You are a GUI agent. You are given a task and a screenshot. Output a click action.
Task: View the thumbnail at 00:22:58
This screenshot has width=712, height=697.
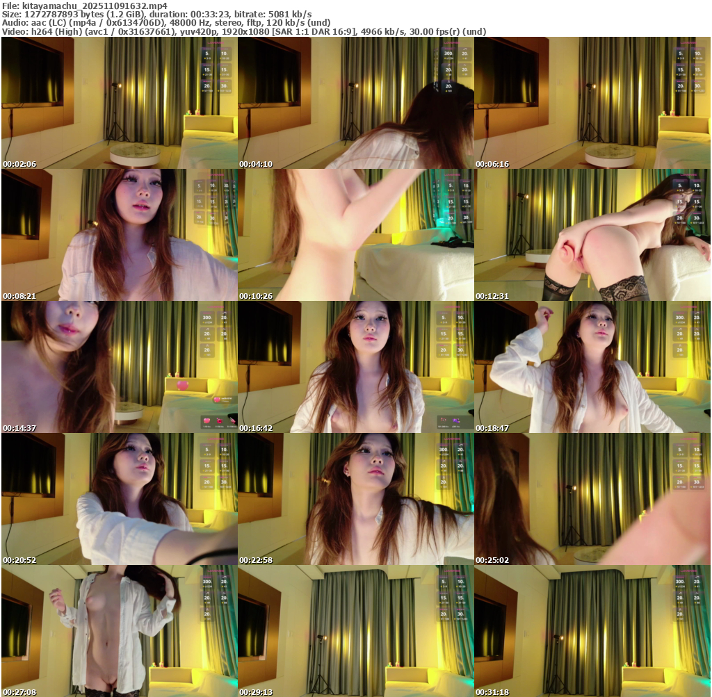pyautogui.click(x=356, y=499)
